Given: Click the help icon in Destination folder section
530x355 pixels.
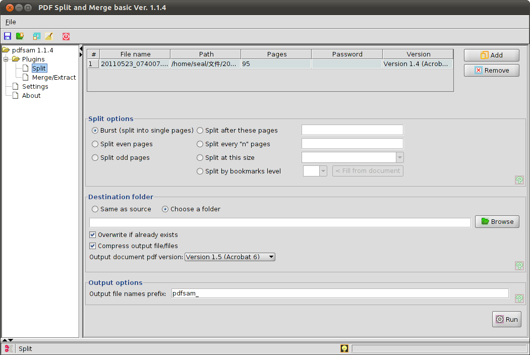Looking at the screenshot, I should click(x=519, y=266).
